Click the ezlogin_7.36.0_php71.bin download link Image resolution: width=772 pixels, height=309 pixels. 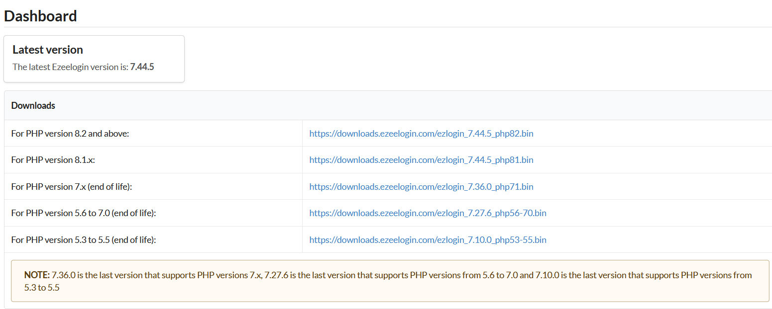click(x=421, y=187)
